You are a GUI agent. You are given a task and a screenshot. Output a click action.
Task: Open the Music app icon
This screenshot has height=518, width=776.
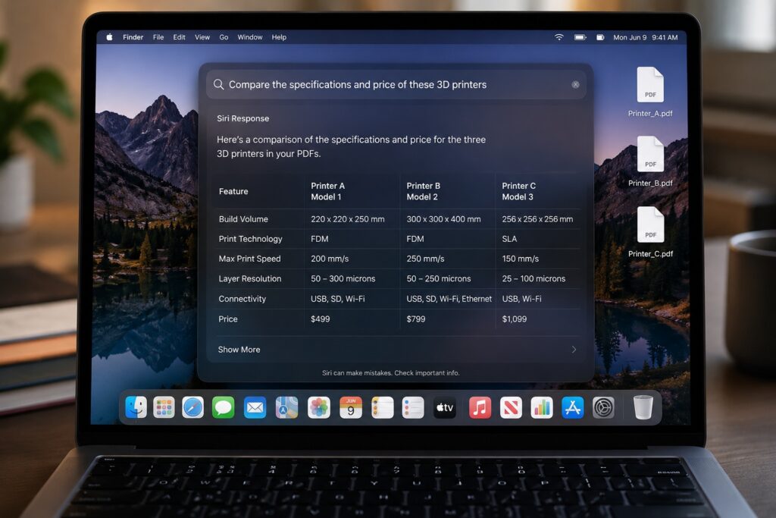tap(480, 407)
